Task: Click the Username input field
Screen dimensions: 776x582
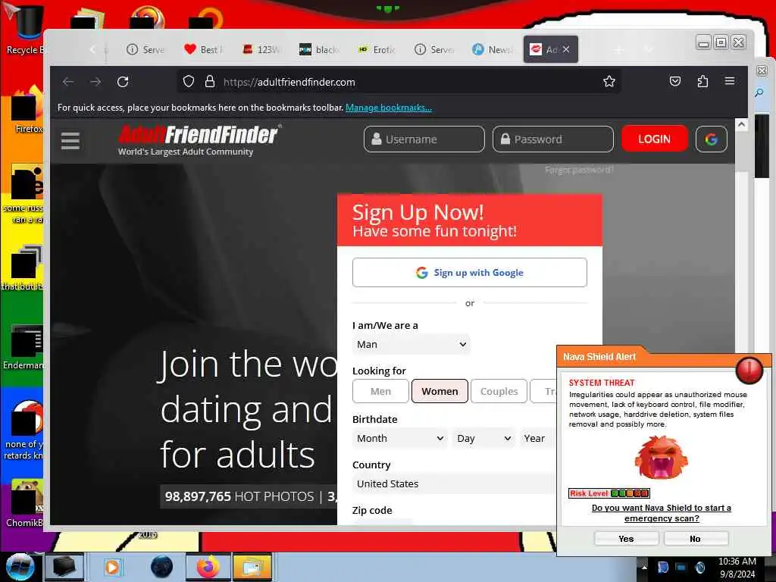Action: [x=424, y=139]
